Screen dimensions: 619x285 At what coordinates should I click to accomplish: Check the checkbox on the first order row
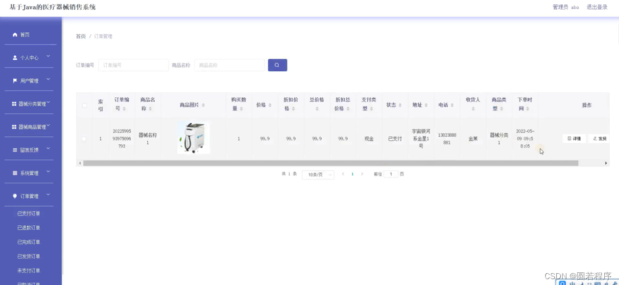click(x=84, y=138)
